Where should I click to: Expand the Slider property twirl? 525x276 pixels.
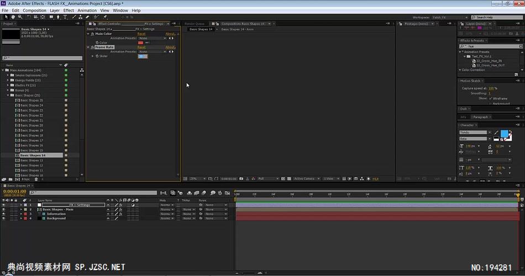click(93, 56)
